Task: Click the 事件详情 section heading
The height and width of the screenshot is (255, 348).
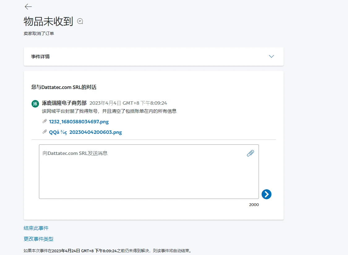Action: point(41,57)
